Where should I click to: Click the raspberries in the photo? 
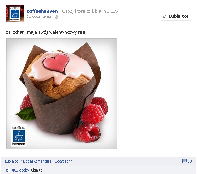click(91, 120)
